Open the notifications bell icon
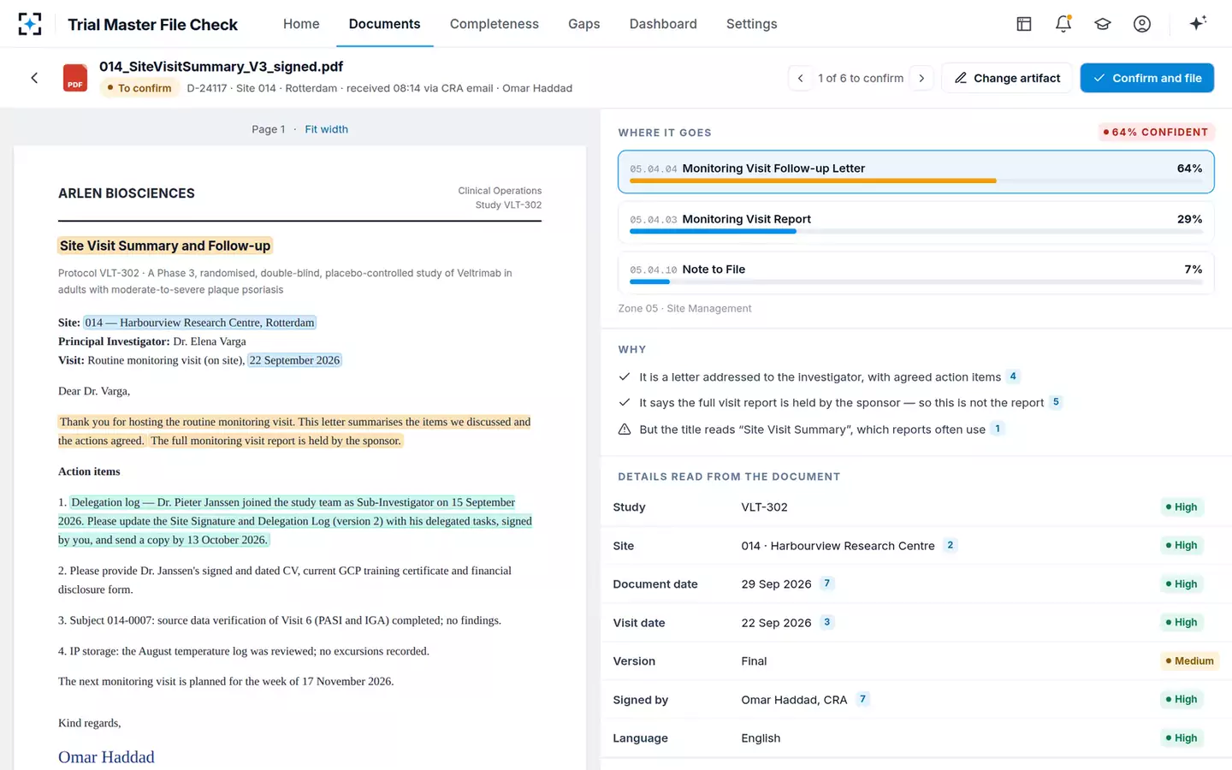 pos(1063,24)
